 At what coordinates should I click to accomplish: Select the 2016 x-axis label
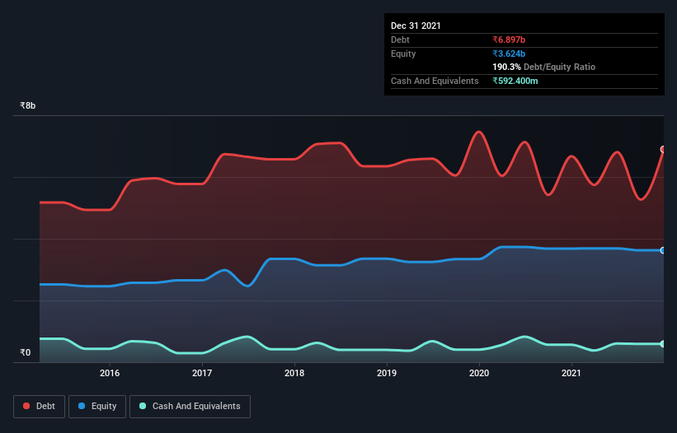110,373
